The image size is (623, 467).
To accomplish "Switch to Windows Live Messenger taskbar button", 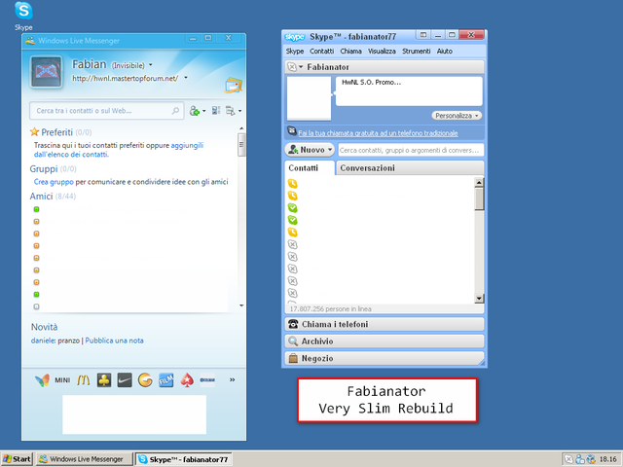I will click(84, 459).
